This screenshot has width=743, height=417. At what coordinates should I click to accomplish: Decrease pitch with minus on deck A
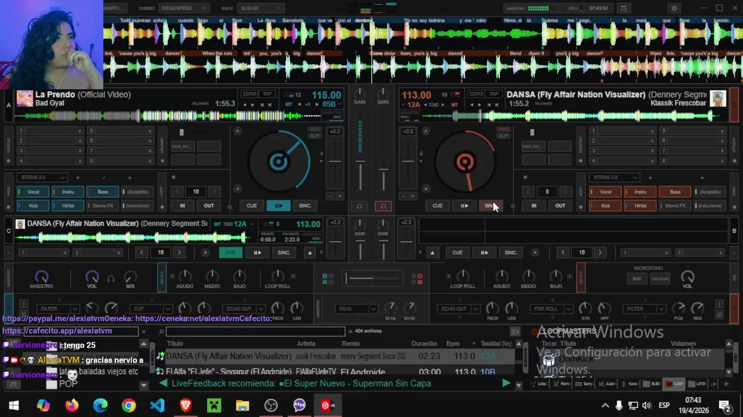pos(330,196)
